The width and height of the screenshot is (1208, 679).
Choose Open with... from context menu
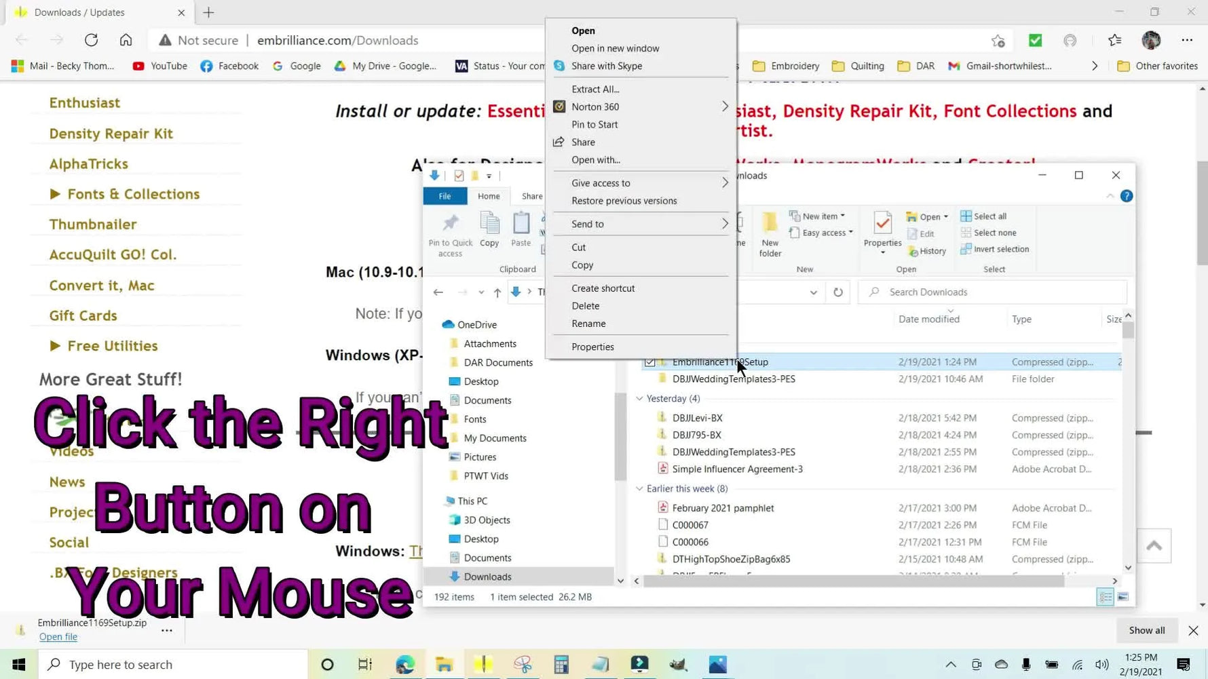(596, 160)
